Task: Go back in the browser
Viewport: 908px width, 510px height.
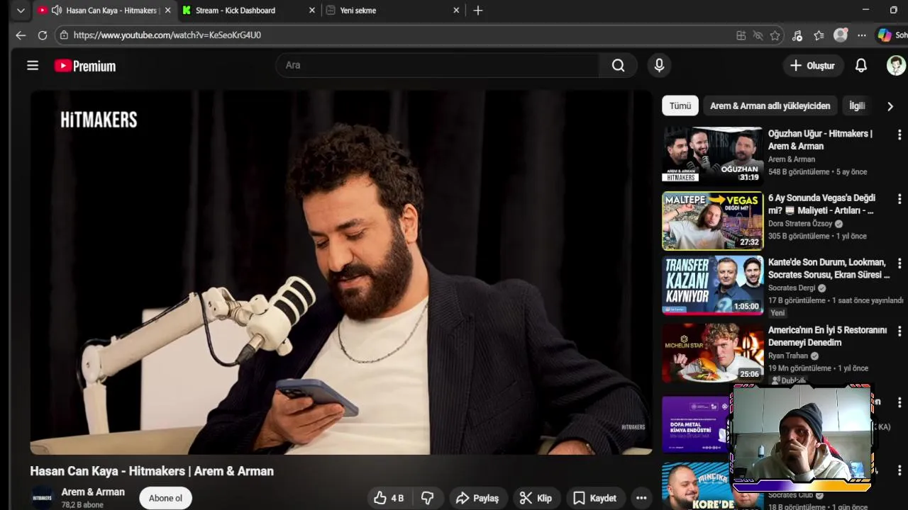Action: (x=21, y=35)
